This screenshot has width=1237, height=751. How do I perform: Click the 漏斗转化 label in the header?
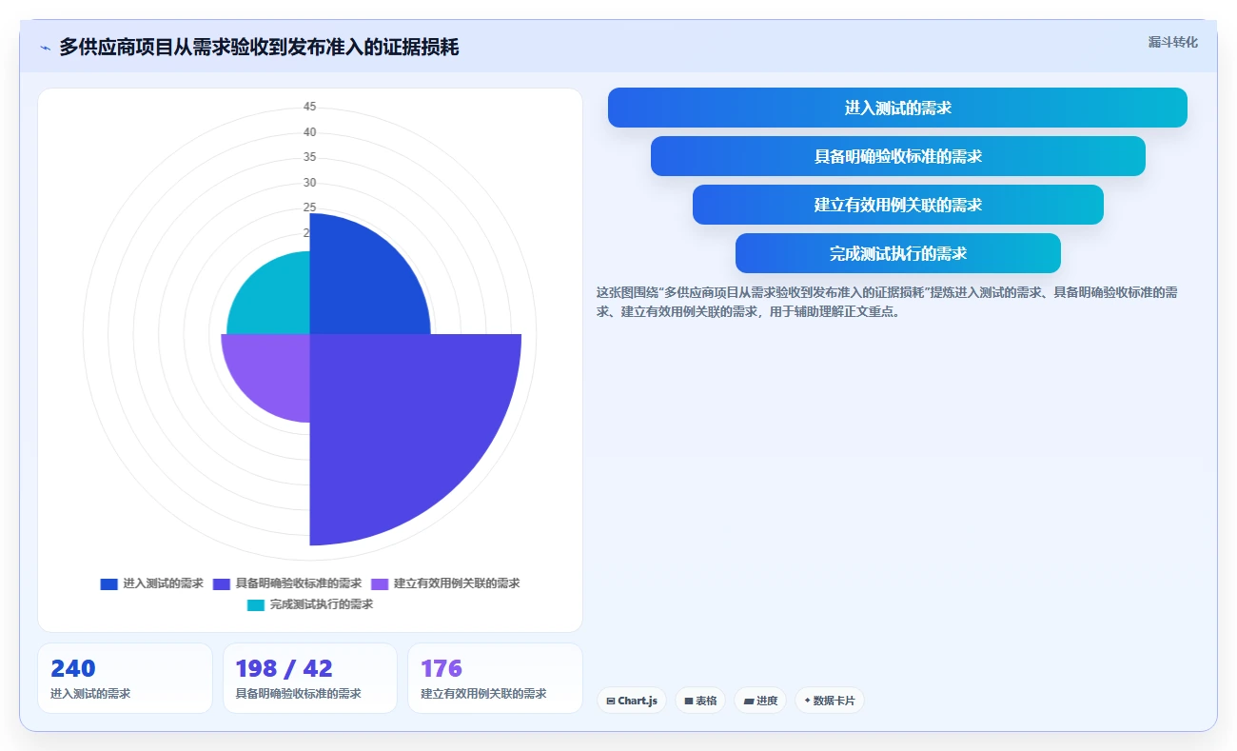click(x=1172, y=42)
